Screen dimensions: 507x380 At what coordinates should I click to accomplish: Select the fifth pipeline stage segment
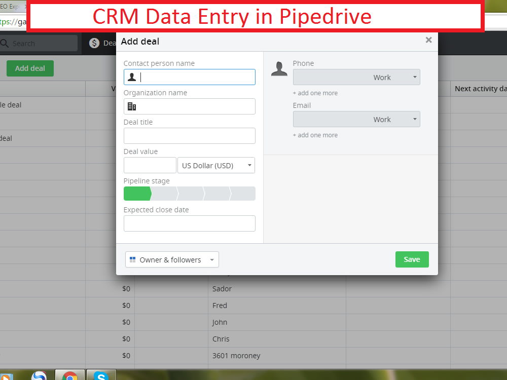click(243, 194)
